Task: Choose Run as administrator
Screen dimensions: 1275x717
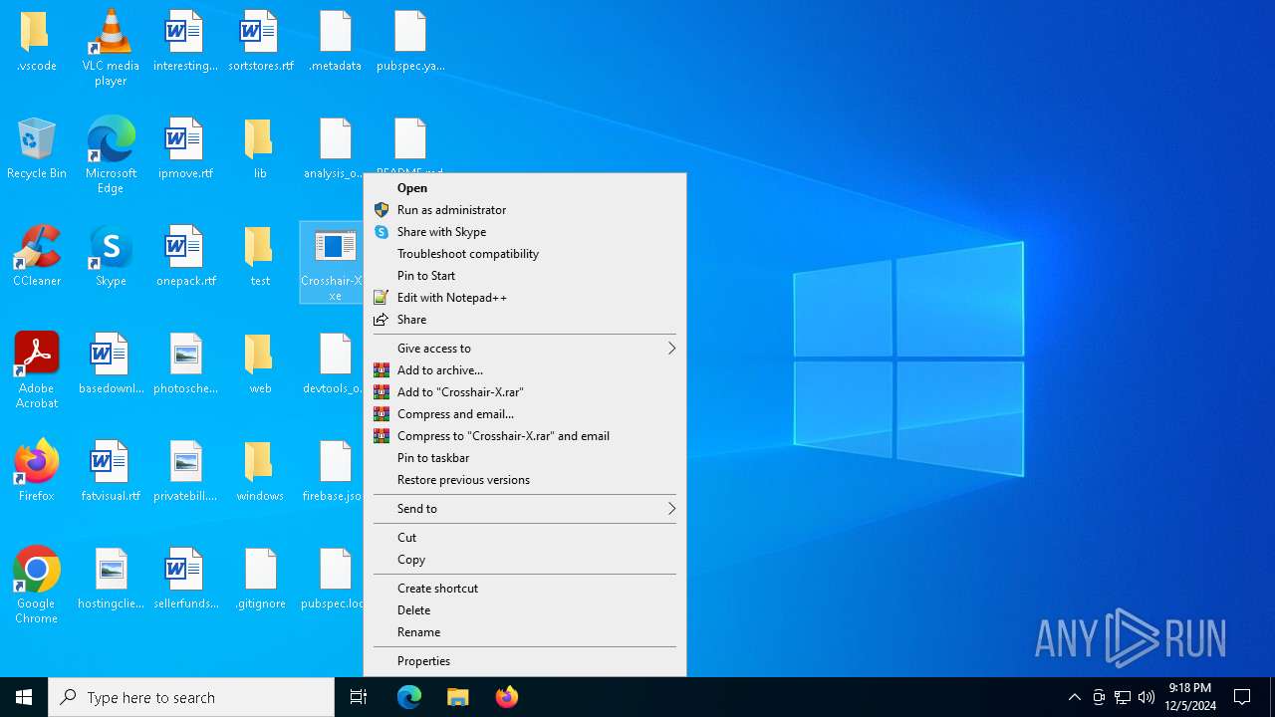Action: [525, 210]
